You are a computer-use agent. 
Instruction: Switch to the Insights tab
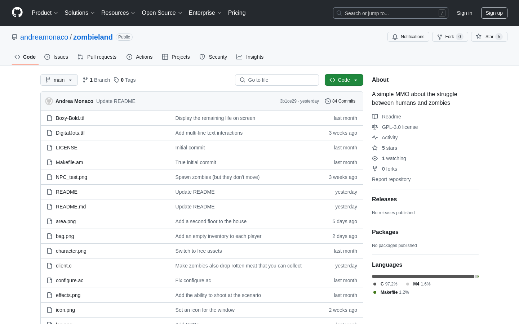pos(250,57)
